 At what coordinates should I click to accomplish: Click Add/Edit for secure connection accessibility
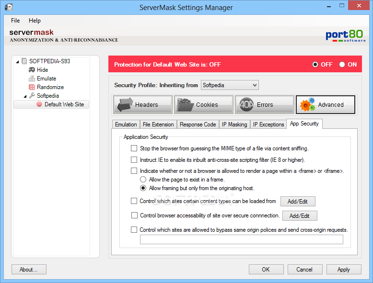point(300,216)
